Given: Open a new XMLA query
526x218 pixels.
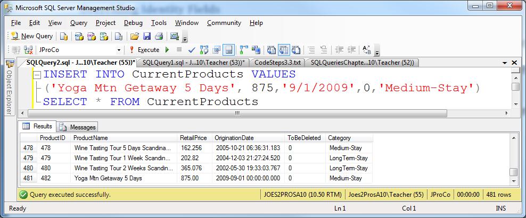Looking at the screenshot, I should coord(103,36).
